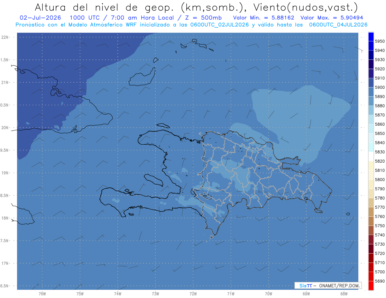Click the colorbar swatch between 5880 and 5890

371,101
